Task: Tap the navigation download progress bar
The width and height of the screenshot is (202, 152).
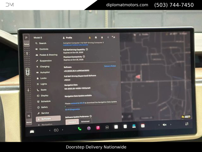Action: coord(91,106)
